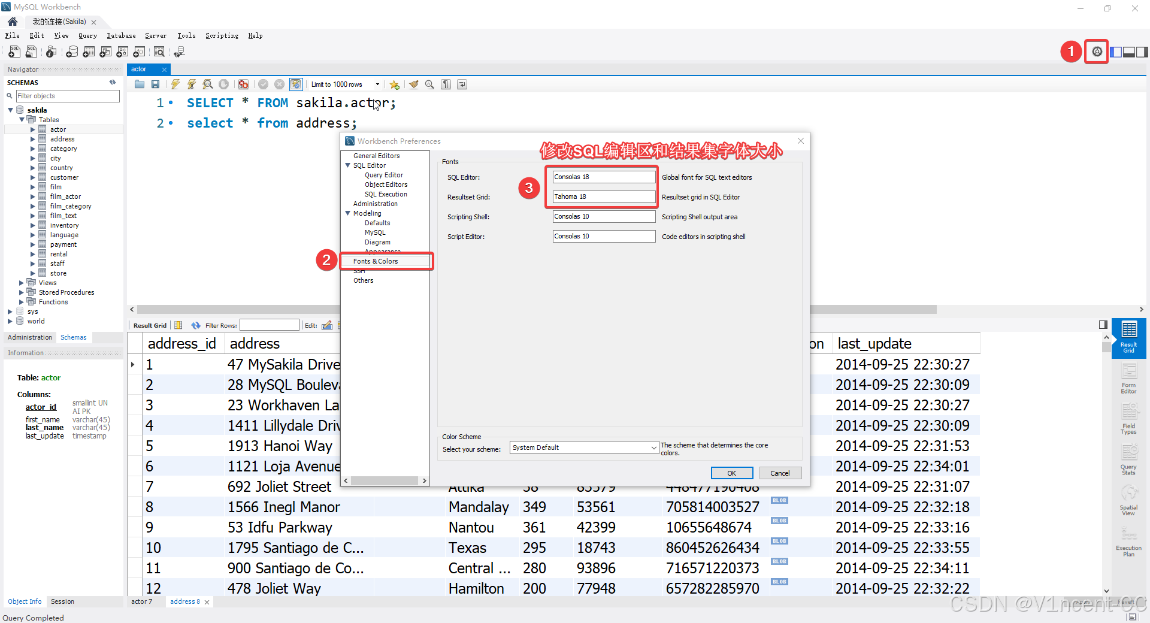The width and height of the screenshot is (1150, 623).
Task: Collapse the Tables folder in sakila
Action: [22, 120]
